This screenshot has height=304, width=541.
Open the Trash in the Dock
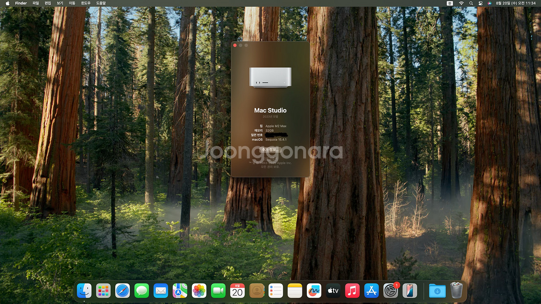tap(456, 290)
